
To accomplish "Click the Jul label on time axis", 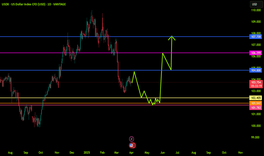I will tap(177, 153).
